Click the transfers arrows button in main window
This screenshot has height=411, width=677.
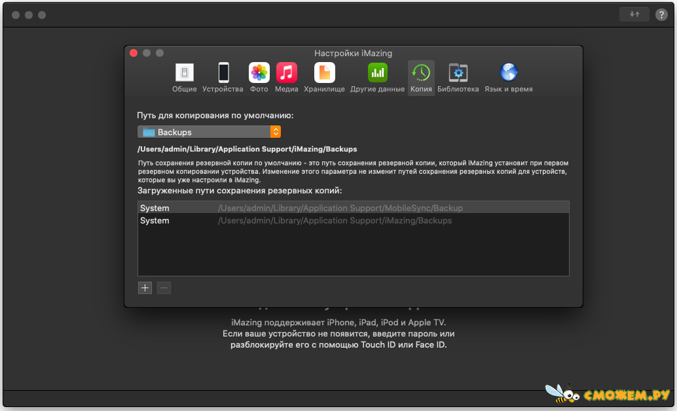[634, 14]
